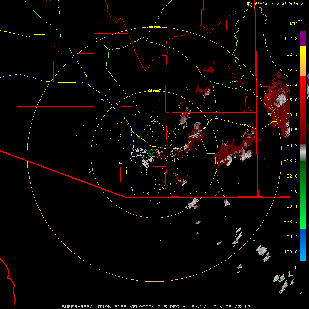309x309 pixels.
Task: Click the gray near-zero segment of color bar
Action: click(303, 152)
